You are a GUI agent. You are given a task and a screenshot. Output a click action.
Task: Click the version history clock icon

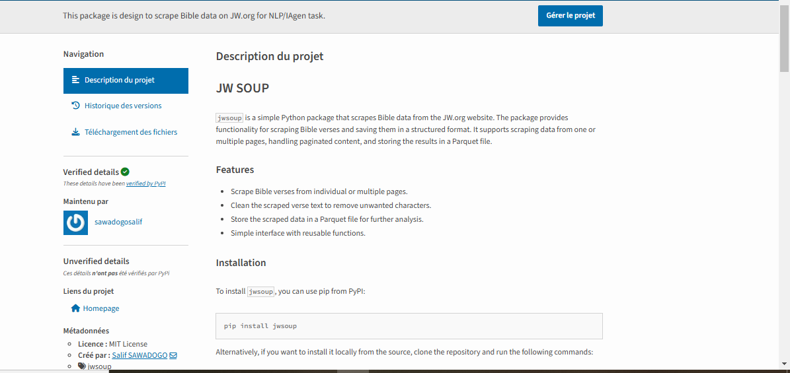point(75,106)
